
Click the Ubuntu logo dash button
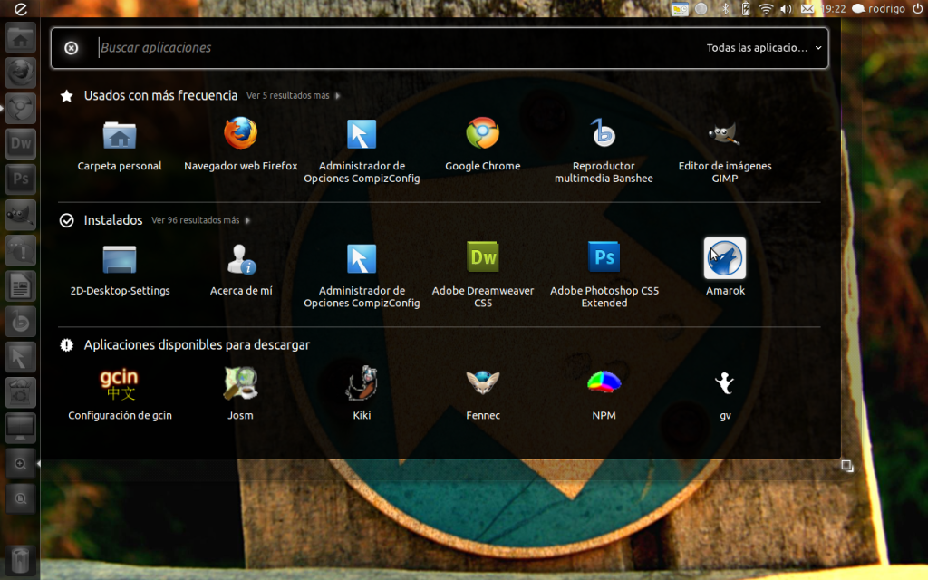coord(21,9)
